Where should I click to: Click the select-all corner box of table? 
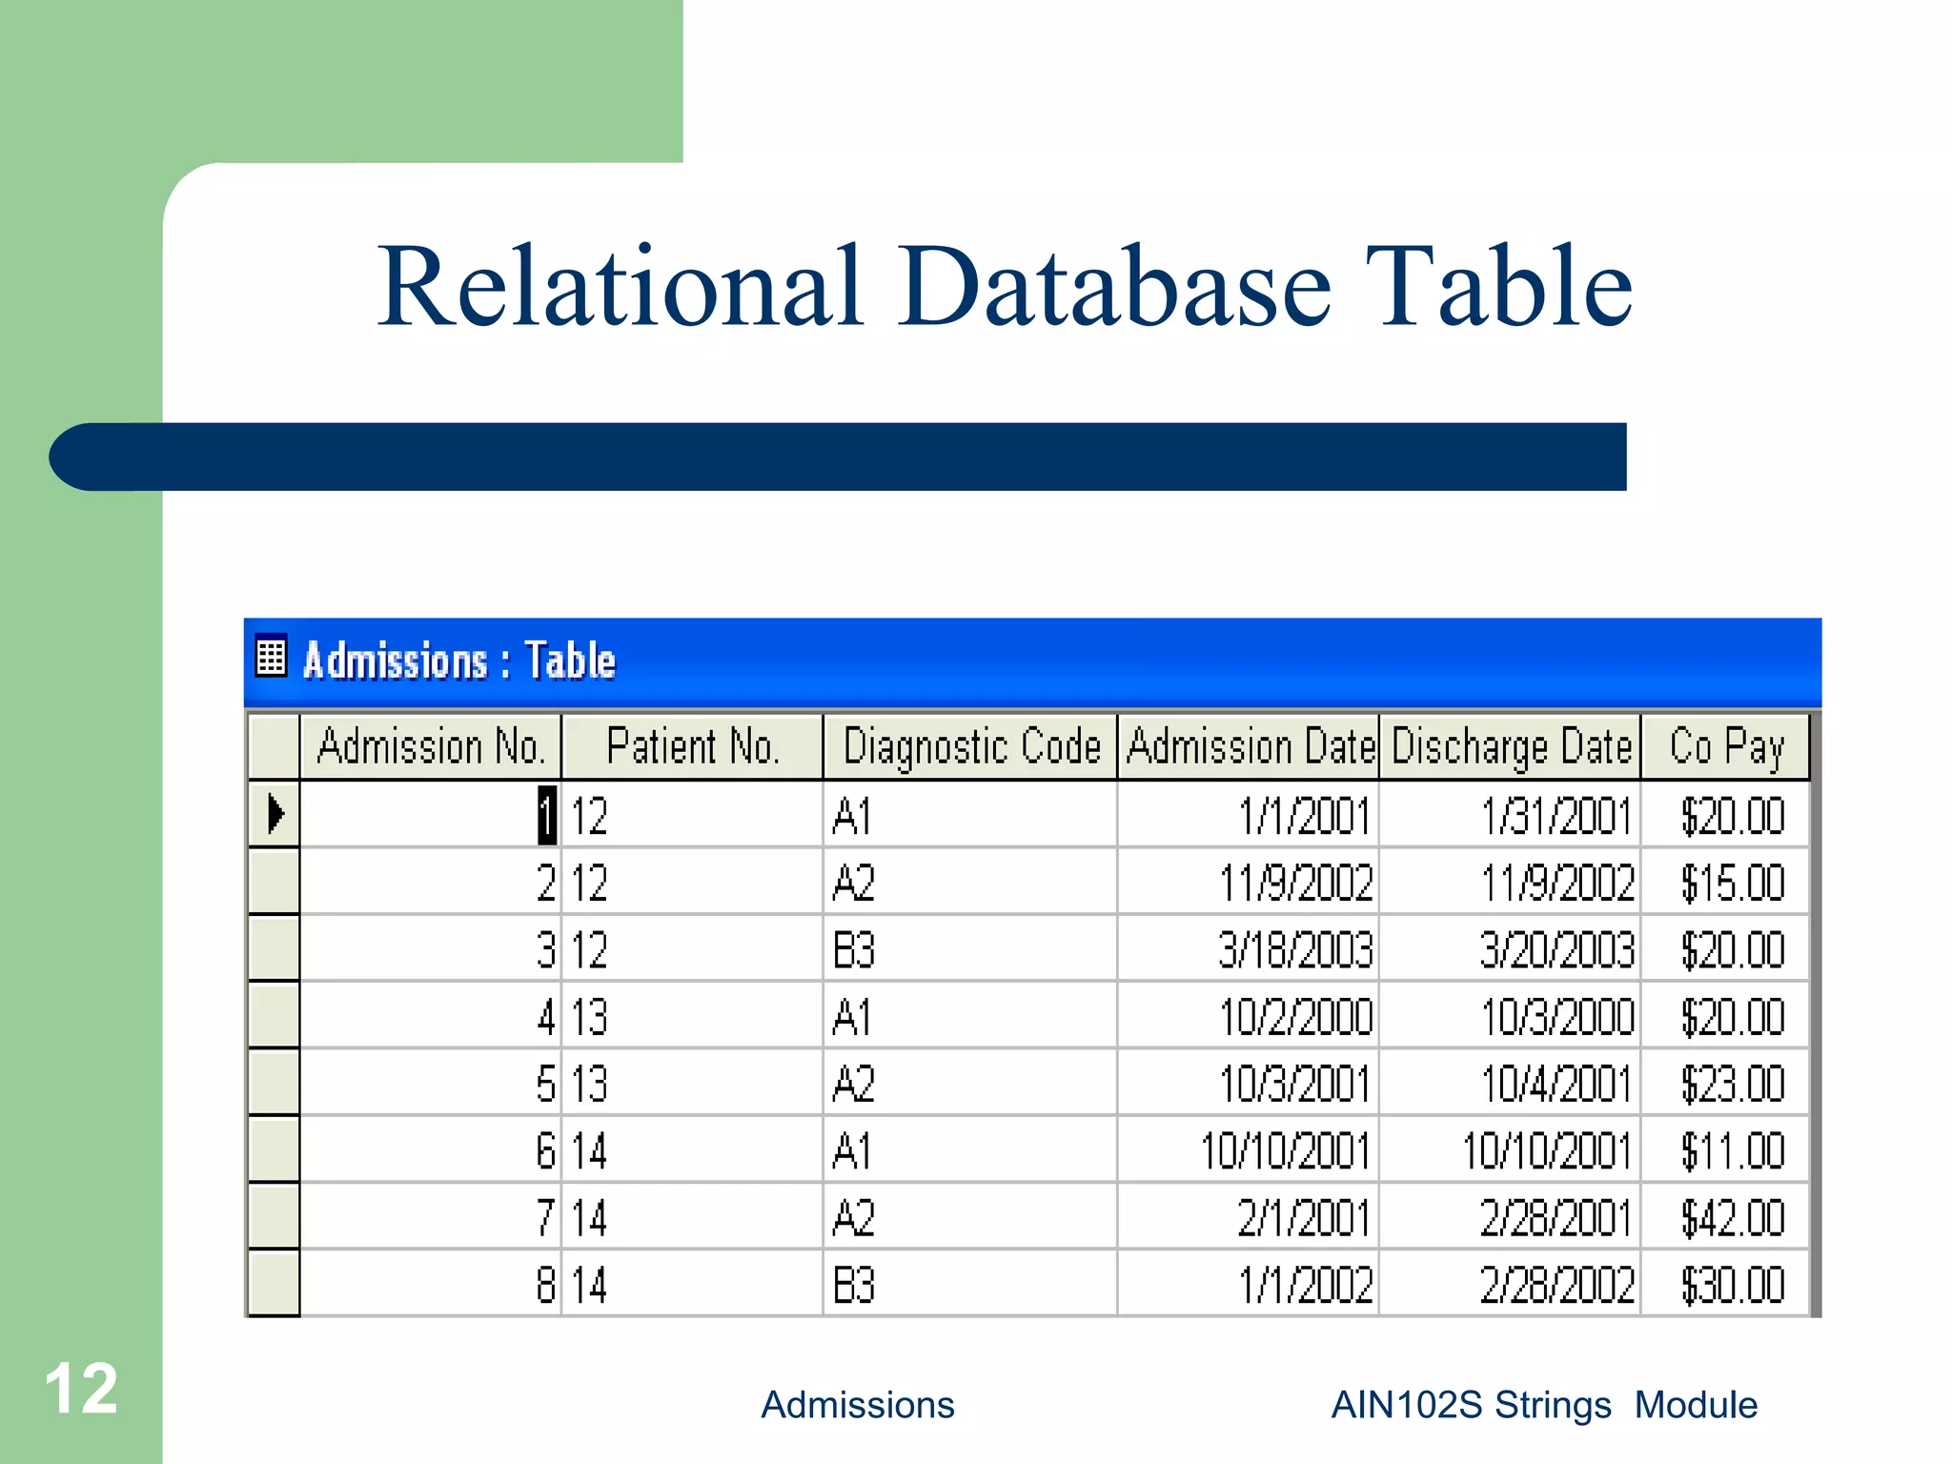(274, 746)
